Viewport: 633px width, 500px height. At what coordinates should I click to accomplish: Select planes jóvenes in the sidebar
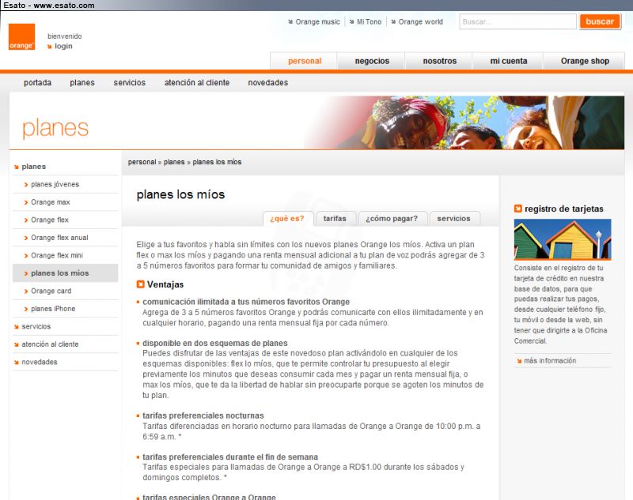66,185
